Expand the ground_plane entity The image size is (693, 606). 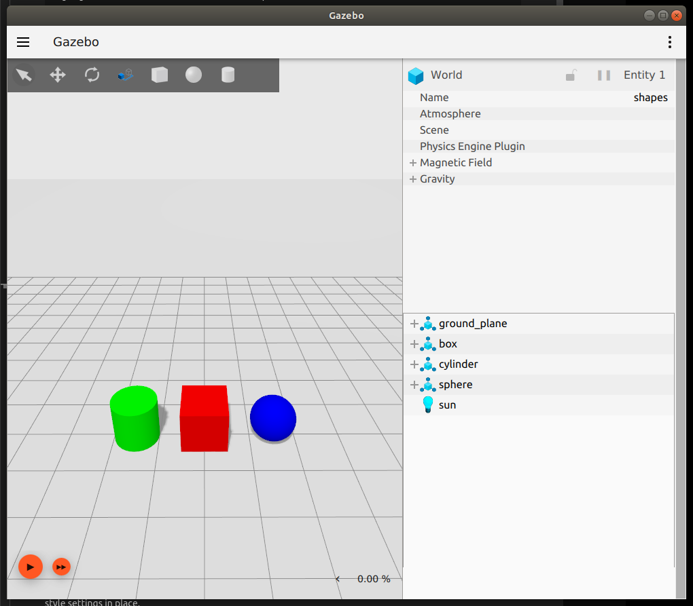click(x=414, y=324)
